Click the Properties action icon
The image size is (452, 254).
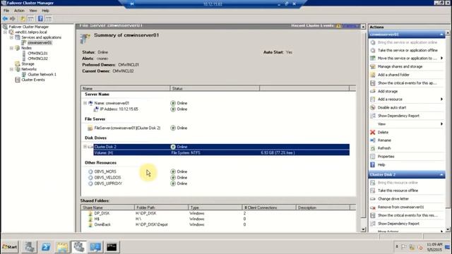pos(373,157)
